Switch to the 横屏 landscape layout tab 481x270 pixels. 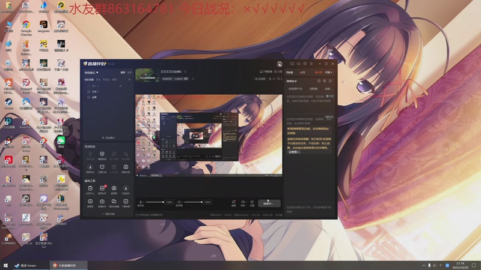tap(123, 73)
